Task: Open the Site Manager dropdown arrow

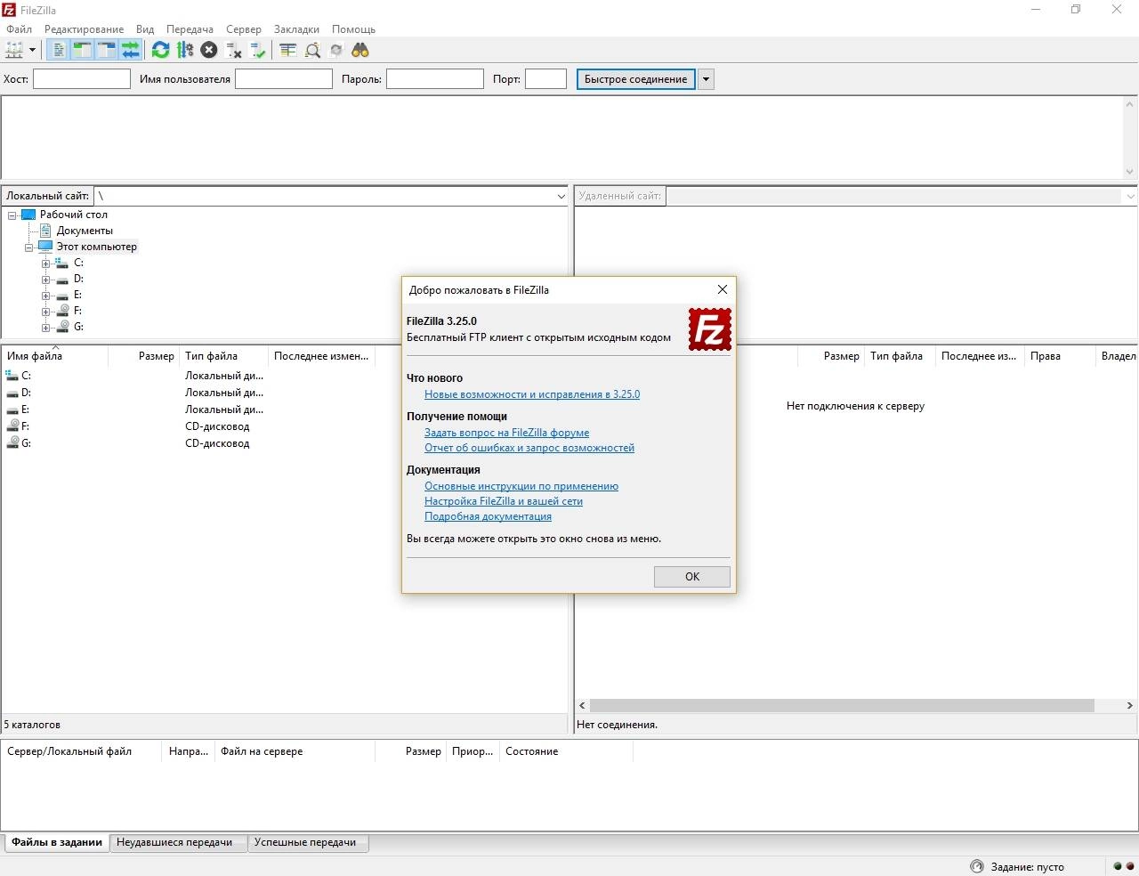Action: click(x=32, y=51)
